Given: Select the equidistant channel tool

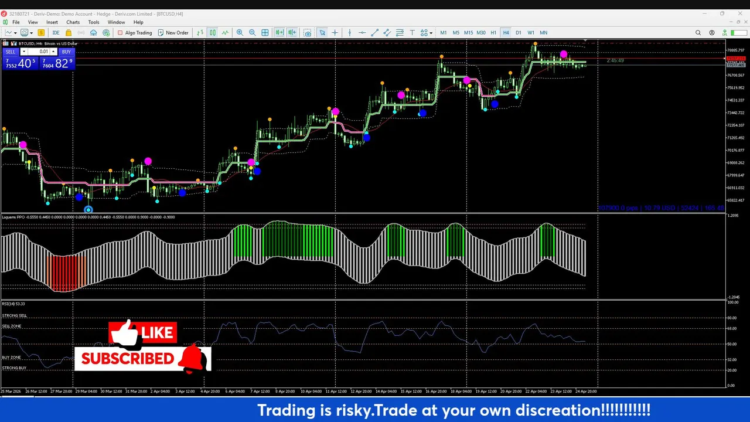Looking at the screenshot, I should tap(387, 33).
